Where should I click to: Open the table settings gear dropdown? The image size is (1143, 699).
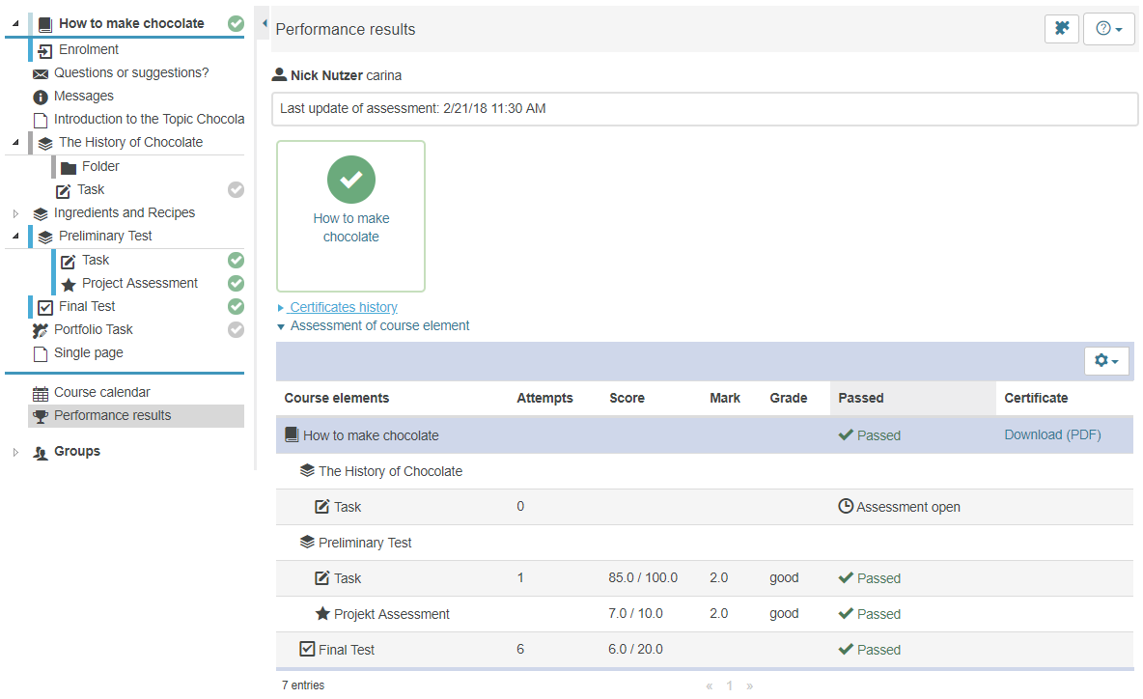coord(1106,361)
